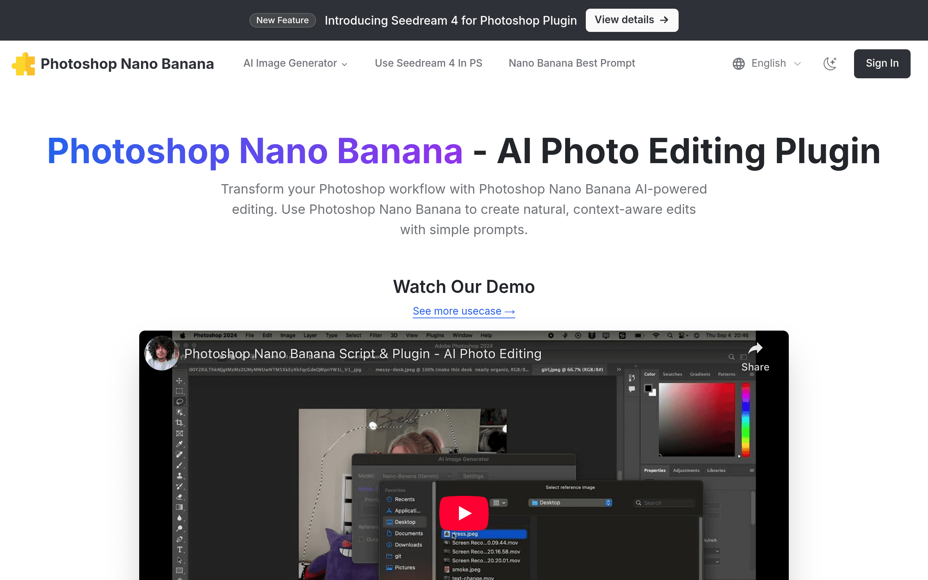Switch to the Swatches tab in the demo video
The image size is (928, 580).
coord(672,374)
